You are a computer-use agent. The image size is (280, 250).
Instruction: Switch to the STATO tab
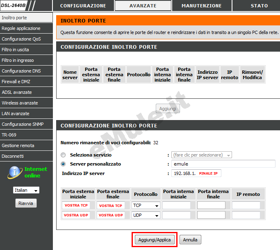(x=259, y=6)
